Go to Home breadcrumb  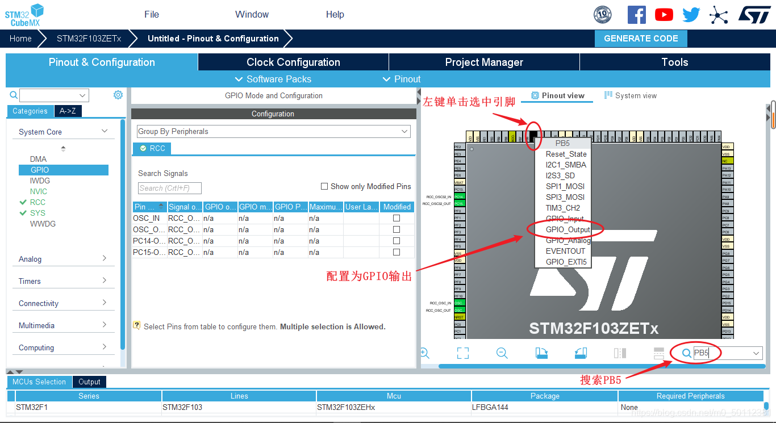(x=20, y=39)
